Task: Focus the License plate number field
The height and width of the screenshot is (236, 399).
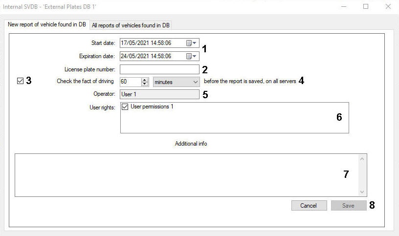Action: pyautogui.click(x=159, y=69)
